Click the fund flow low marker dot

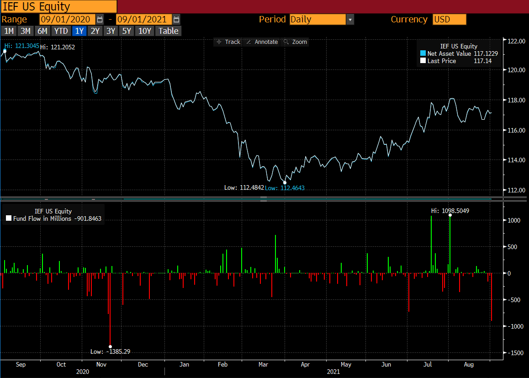110,346
